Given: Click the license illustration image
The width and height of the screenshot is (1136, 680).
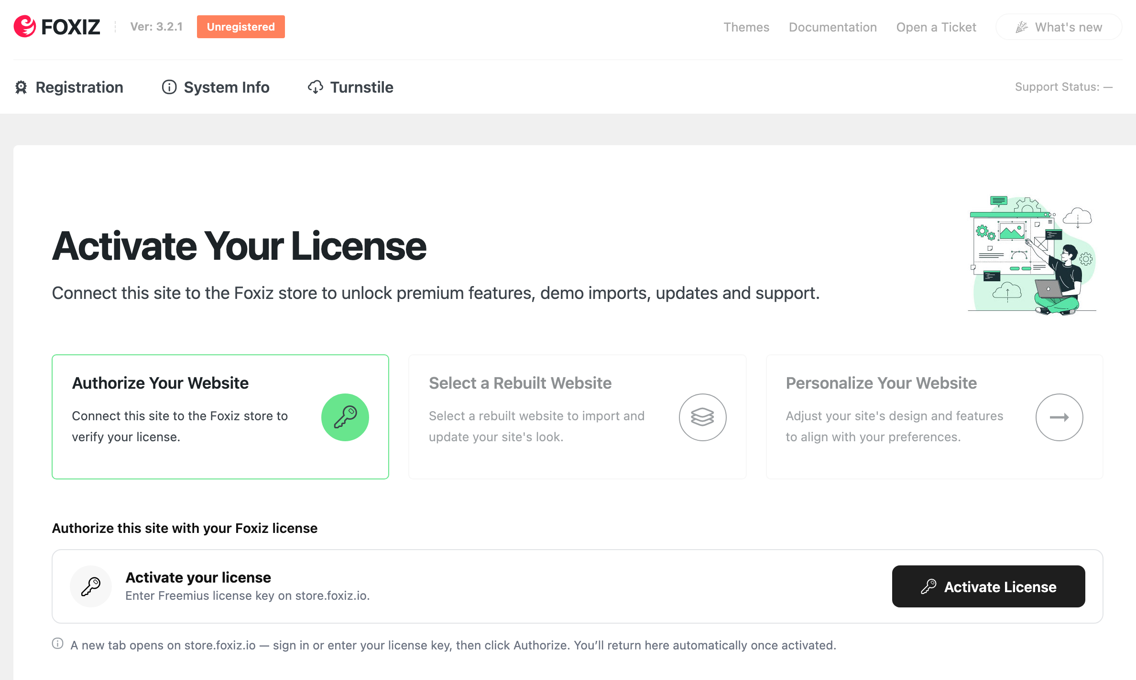Looking at the screenshot, I should [x=1033, y=255].
